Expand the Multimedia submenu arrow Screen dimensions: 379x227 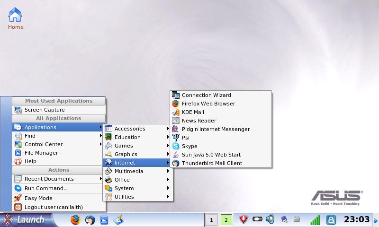pyautogui.click(x=168, y=171)
